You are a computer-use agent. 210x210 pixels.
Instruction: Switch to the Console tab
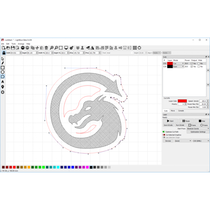(x=181, y=111)
